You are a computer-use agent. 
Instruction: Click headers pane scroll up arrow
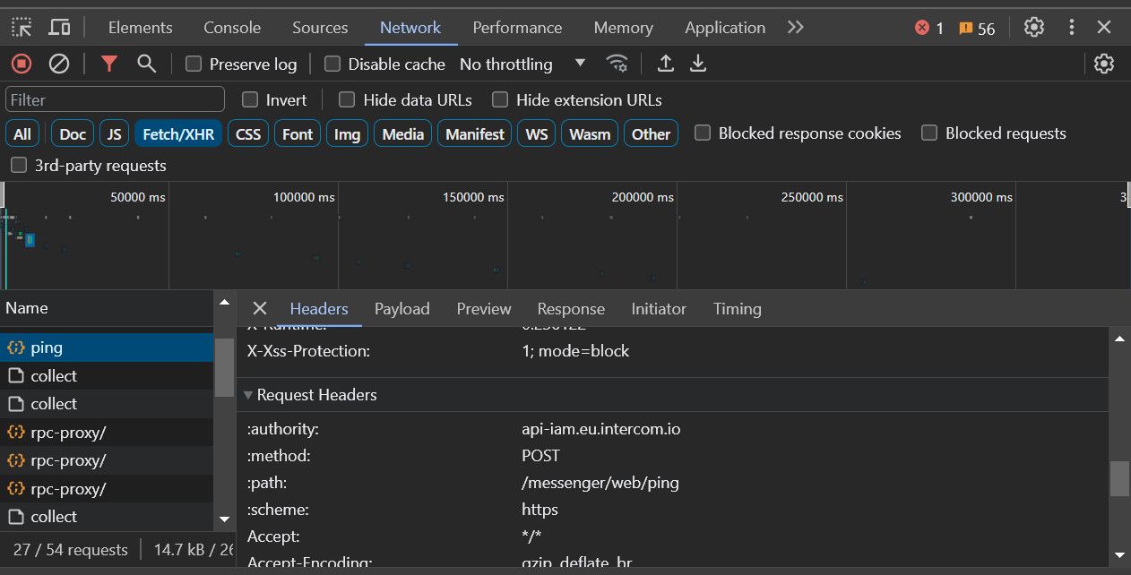1119,339
